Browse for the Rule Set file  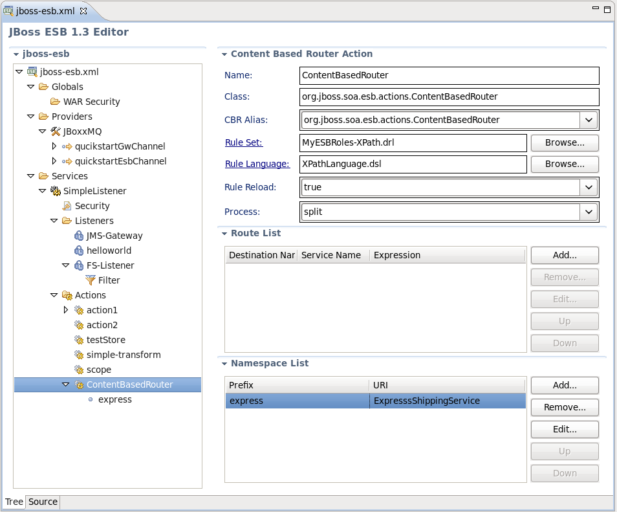[x=565, y=143]
